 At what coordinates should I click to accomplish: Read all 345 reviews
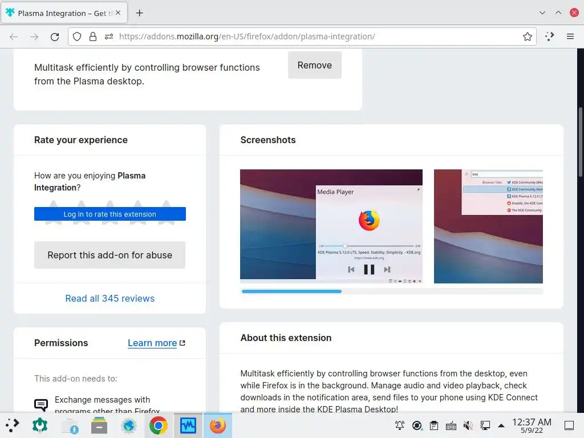click(x=110, y=298)
